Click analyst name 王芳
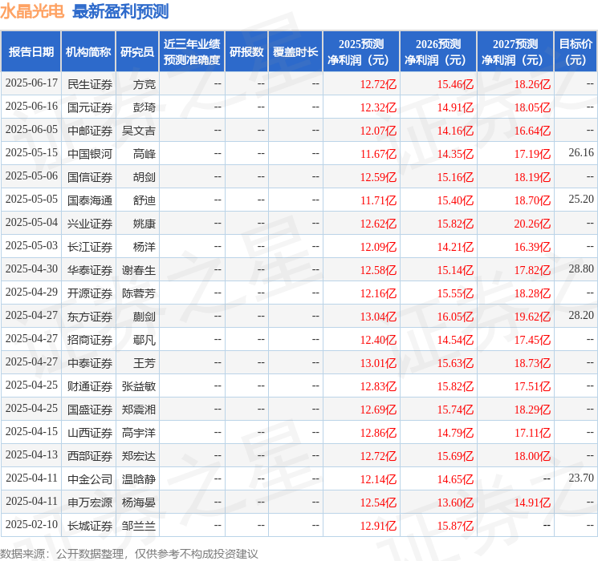Screen dimensions: 598x561 [x=144, y=363]
